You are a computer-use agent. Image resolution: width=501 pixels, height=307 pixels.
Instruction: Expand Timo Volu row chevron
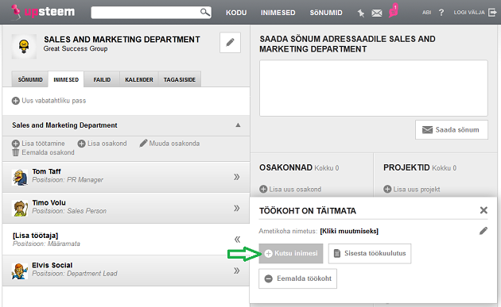[x=236, y=208]
